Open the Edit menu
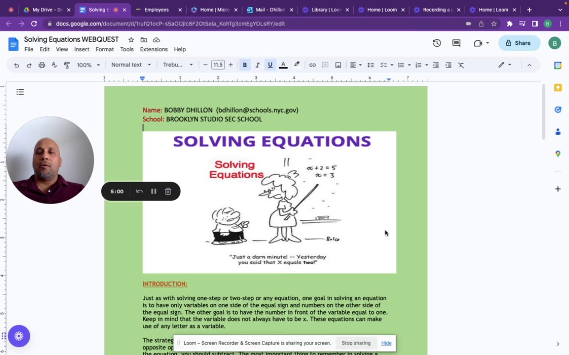569x355 pixels. pos(44,49)
